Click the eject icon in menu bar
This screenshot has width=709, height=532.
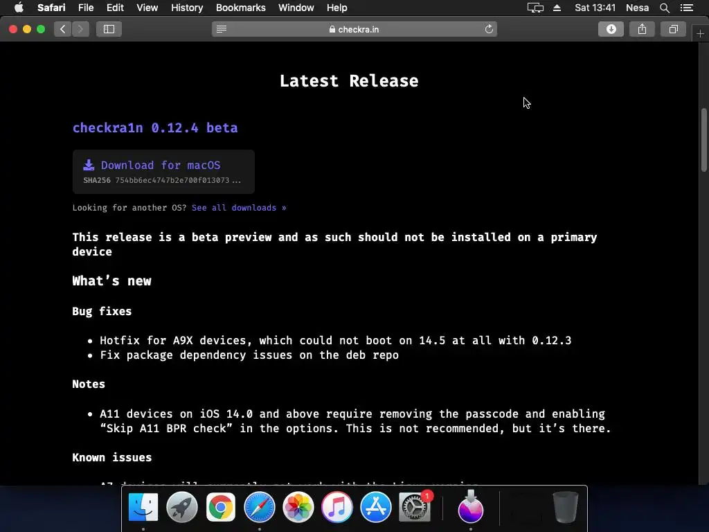[557, 8]
